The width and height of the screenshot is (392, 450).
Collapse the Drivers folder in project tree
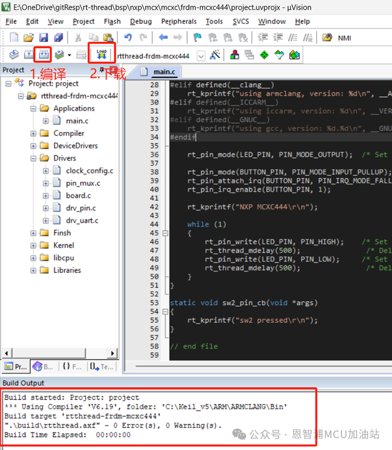[33, 158]
